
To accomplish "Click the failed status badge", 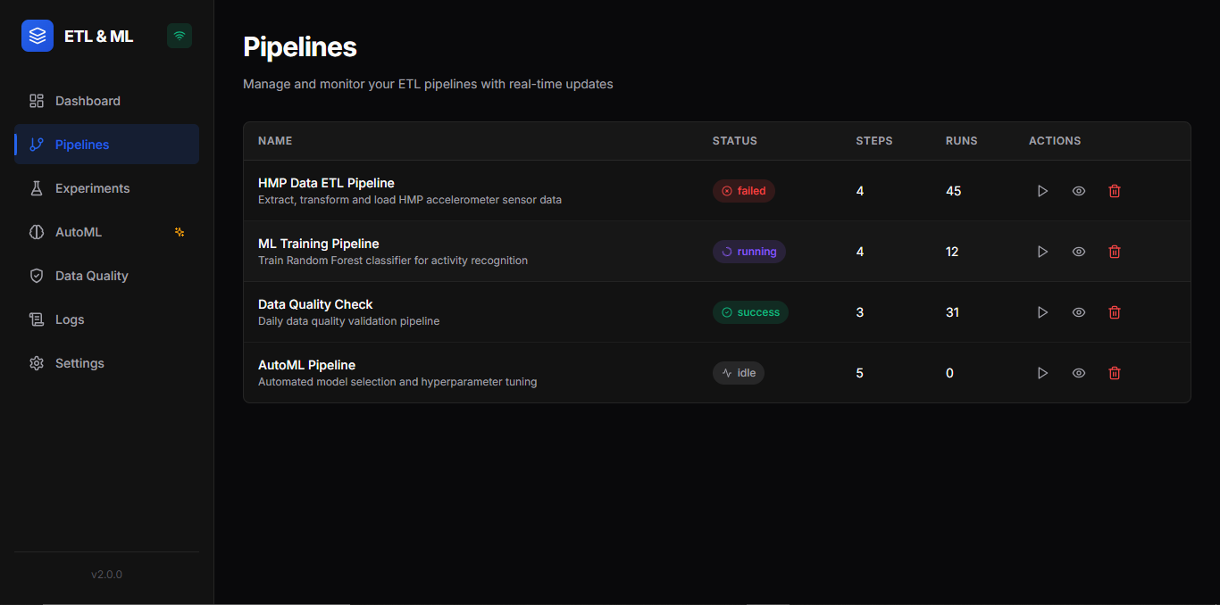I will click(x=744, y=191).
